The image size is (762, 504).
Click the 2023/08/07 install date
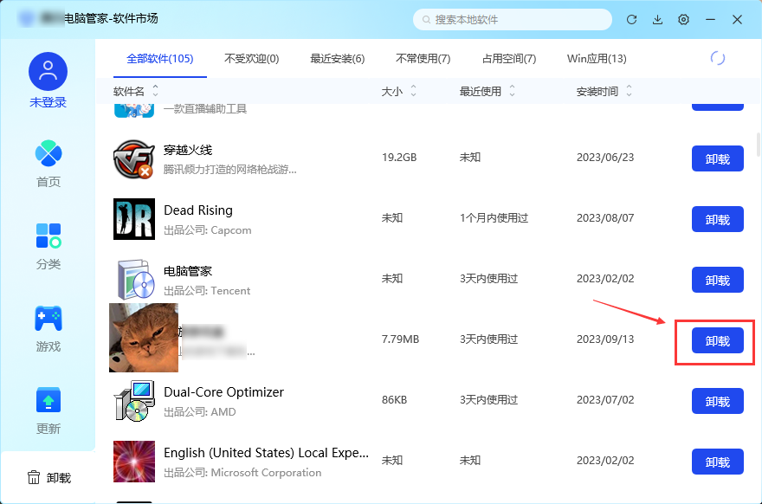(605, 217)
